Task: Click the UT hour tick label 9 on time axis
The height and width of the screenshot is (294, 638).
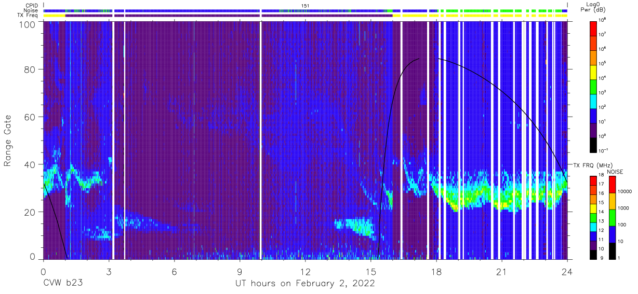Action: [240, 271]
